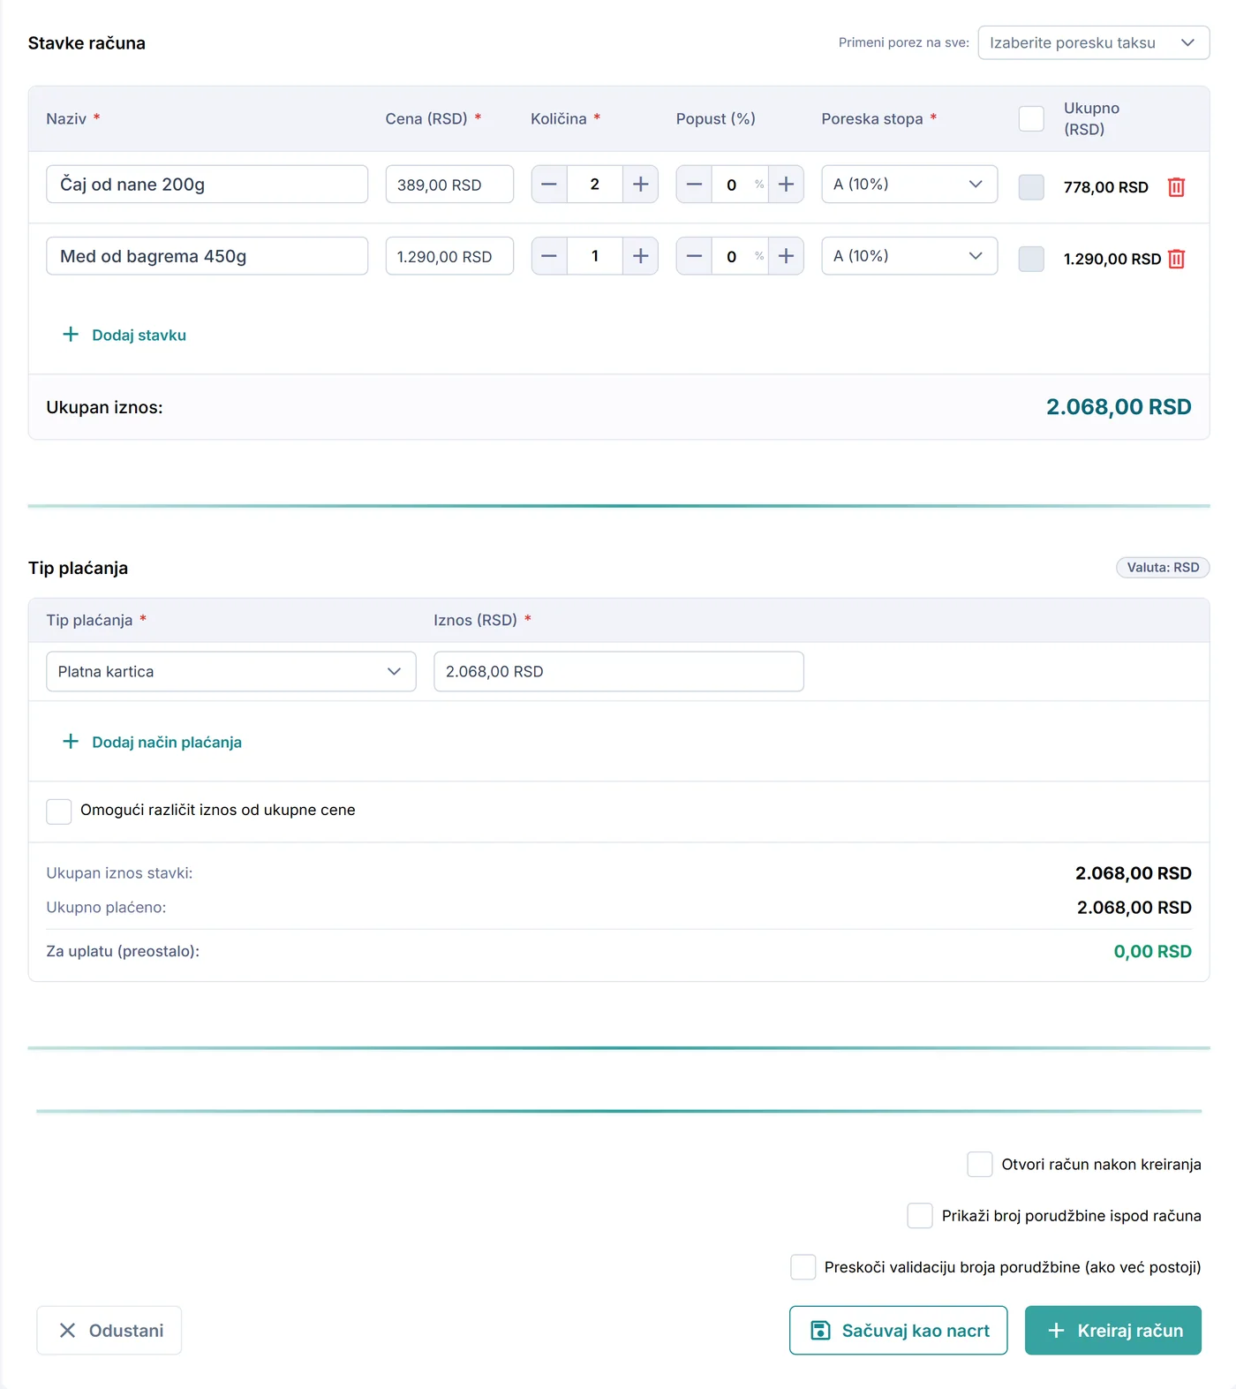Tick the header checkbox next to Ukupno (RSD)
Image resolution: width=1236 pixels, height=1389 pixels.
1031,118
